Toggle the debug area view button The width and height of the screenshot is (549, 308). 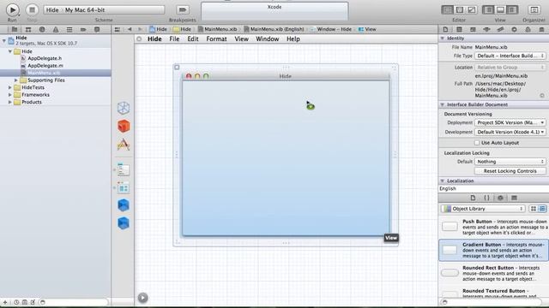pos(500,9)
